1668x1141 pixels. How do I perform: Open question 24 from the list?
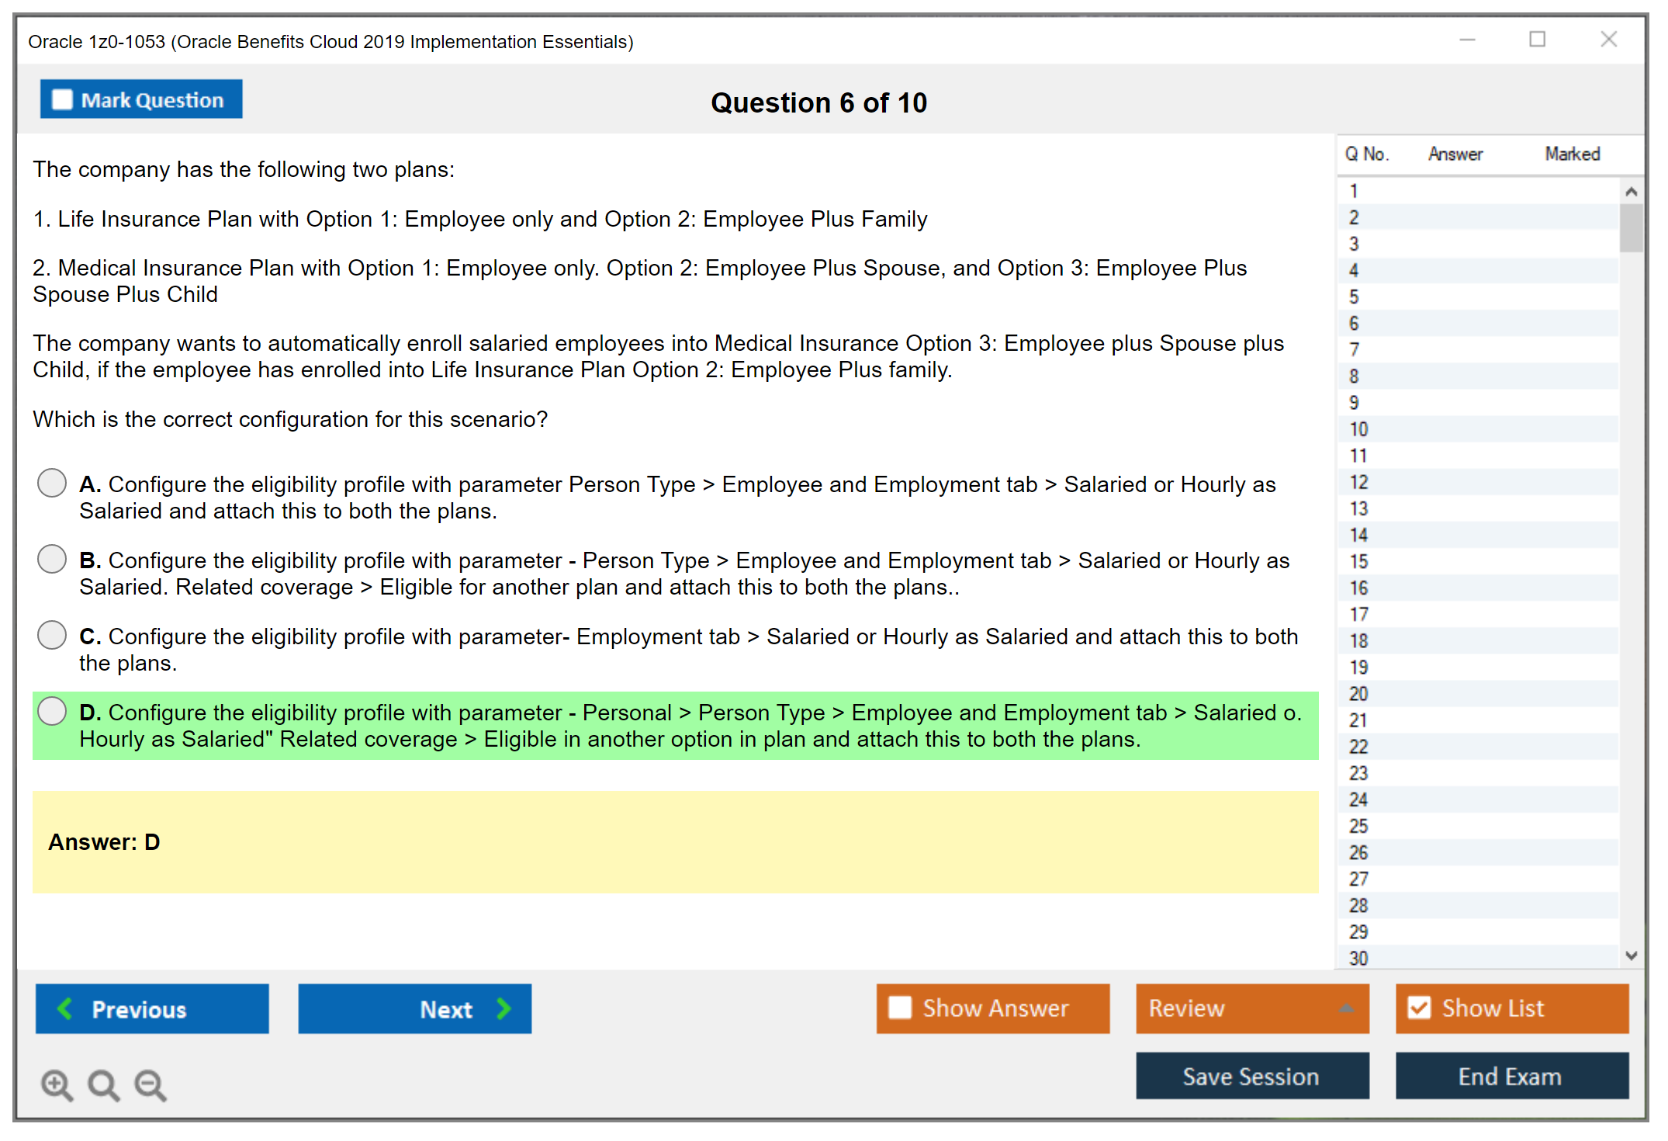point(1358,799)
